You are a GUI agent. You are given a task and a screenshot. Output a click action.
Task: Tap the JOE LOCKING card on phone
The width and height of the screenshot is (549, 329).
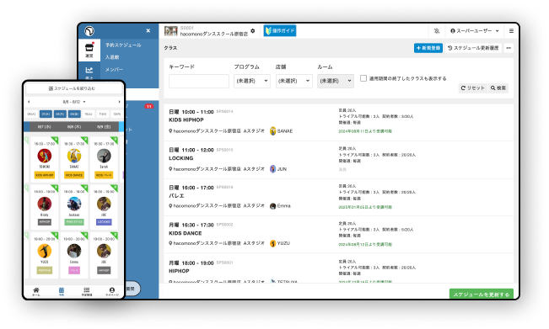(104, 207)
